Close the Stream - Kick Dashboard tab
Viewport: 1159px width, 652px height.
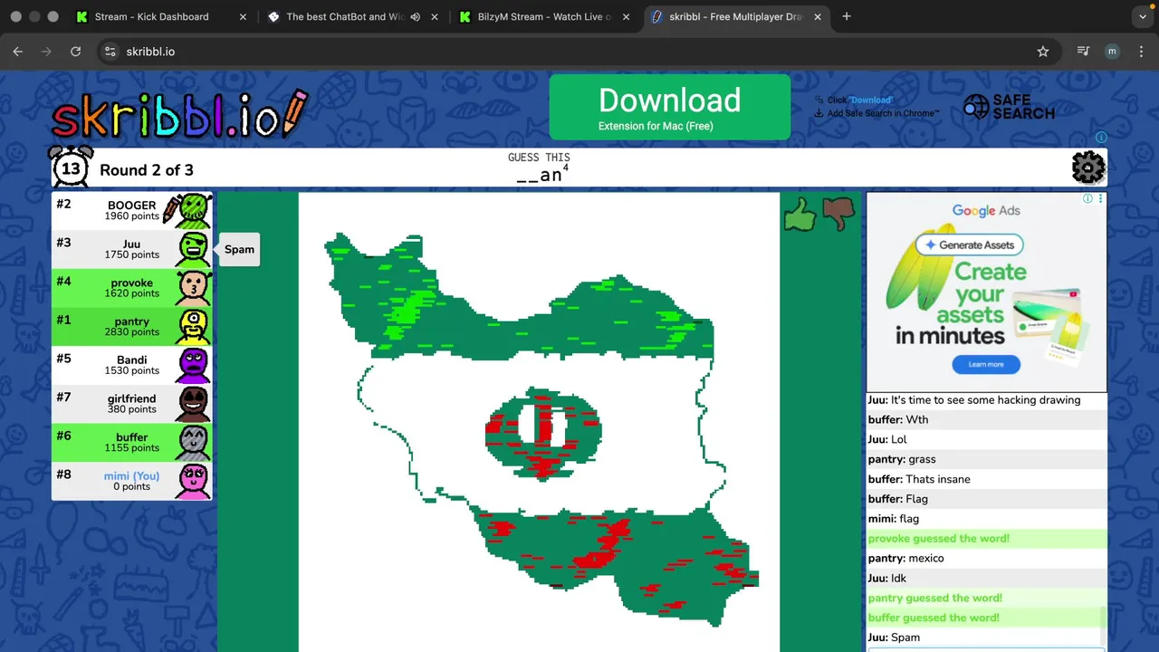[x=244, y=16]
